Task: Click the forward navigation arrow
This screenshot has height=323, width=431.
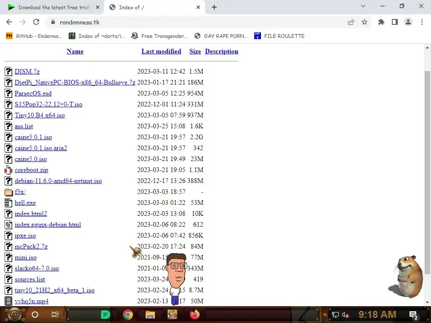Action: coord(23,22)
